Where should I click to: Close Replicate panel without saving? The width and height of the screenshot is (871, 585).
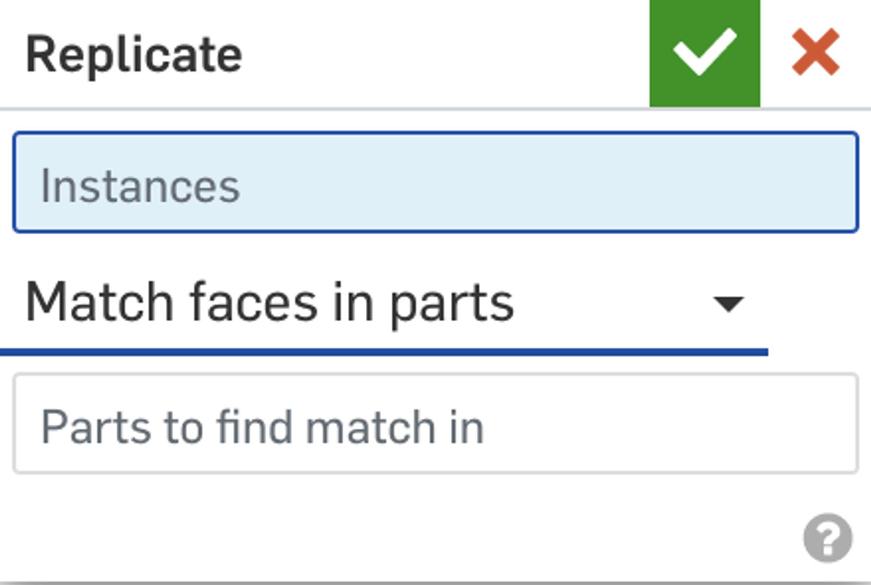click(x=815, y=52)
